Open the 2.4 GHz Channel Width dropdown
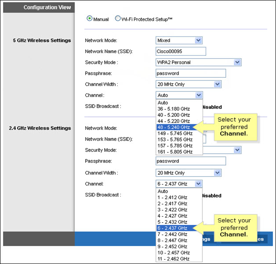276x264 pixels. [188, 173]
